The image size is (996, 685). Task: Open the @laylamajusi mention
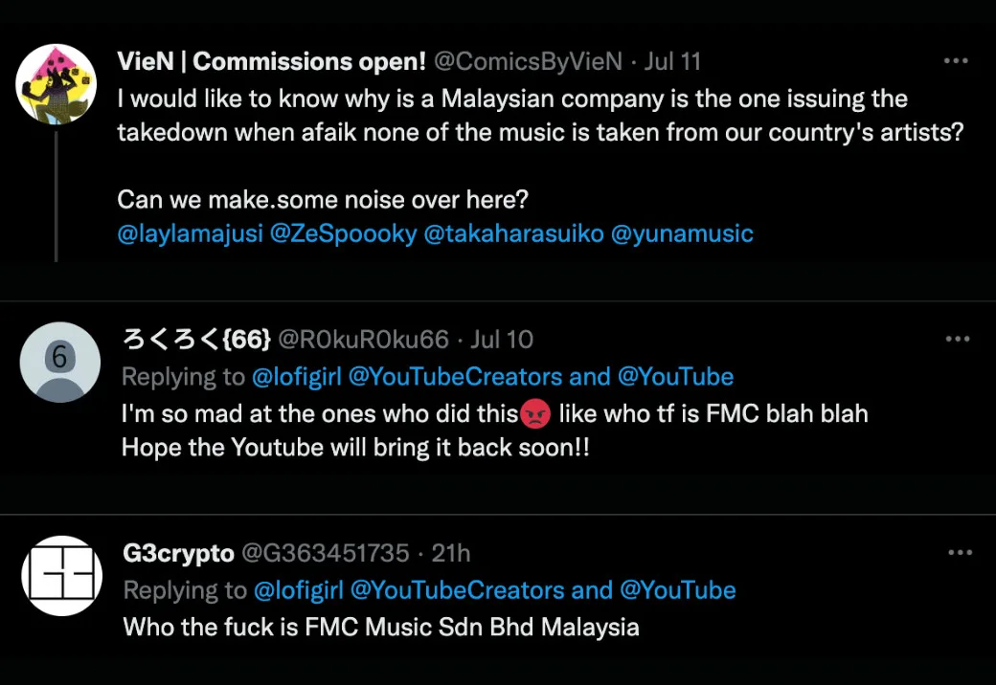(190, 233)
